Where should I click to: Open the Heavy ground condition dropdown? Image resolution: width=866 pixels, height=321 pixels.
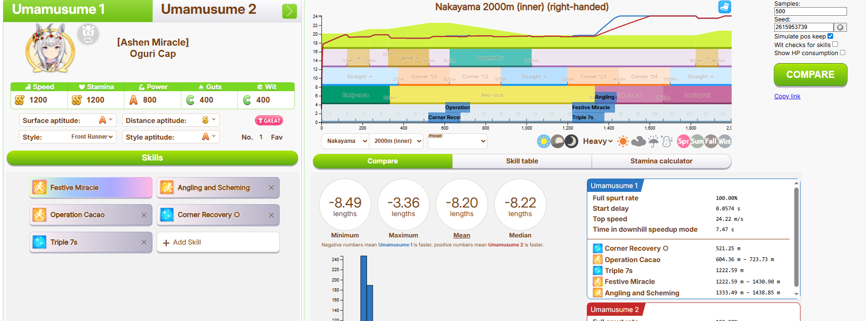598,141
